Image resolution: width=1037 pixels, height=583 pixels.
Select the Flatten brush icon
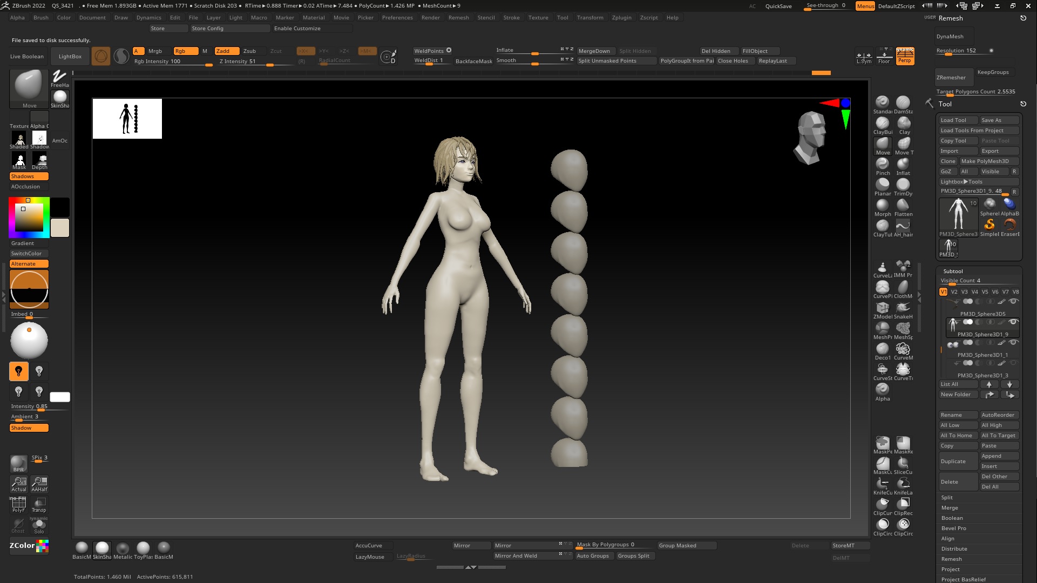(903, 206)
